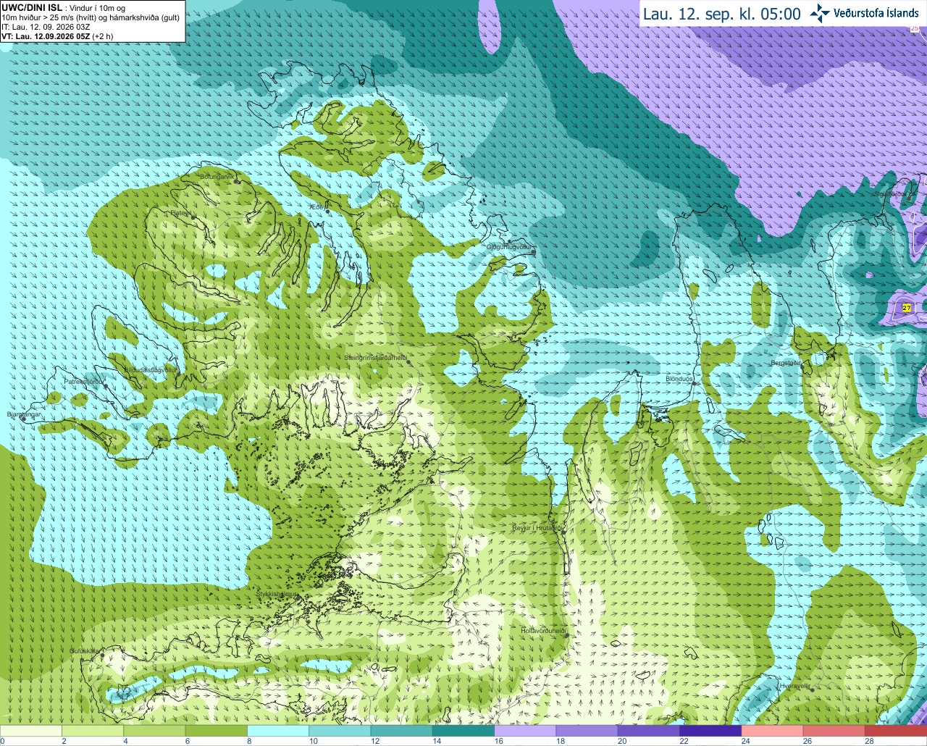Open the Bergstaðir station label
The image size is (927, 746).
[787, 363]
